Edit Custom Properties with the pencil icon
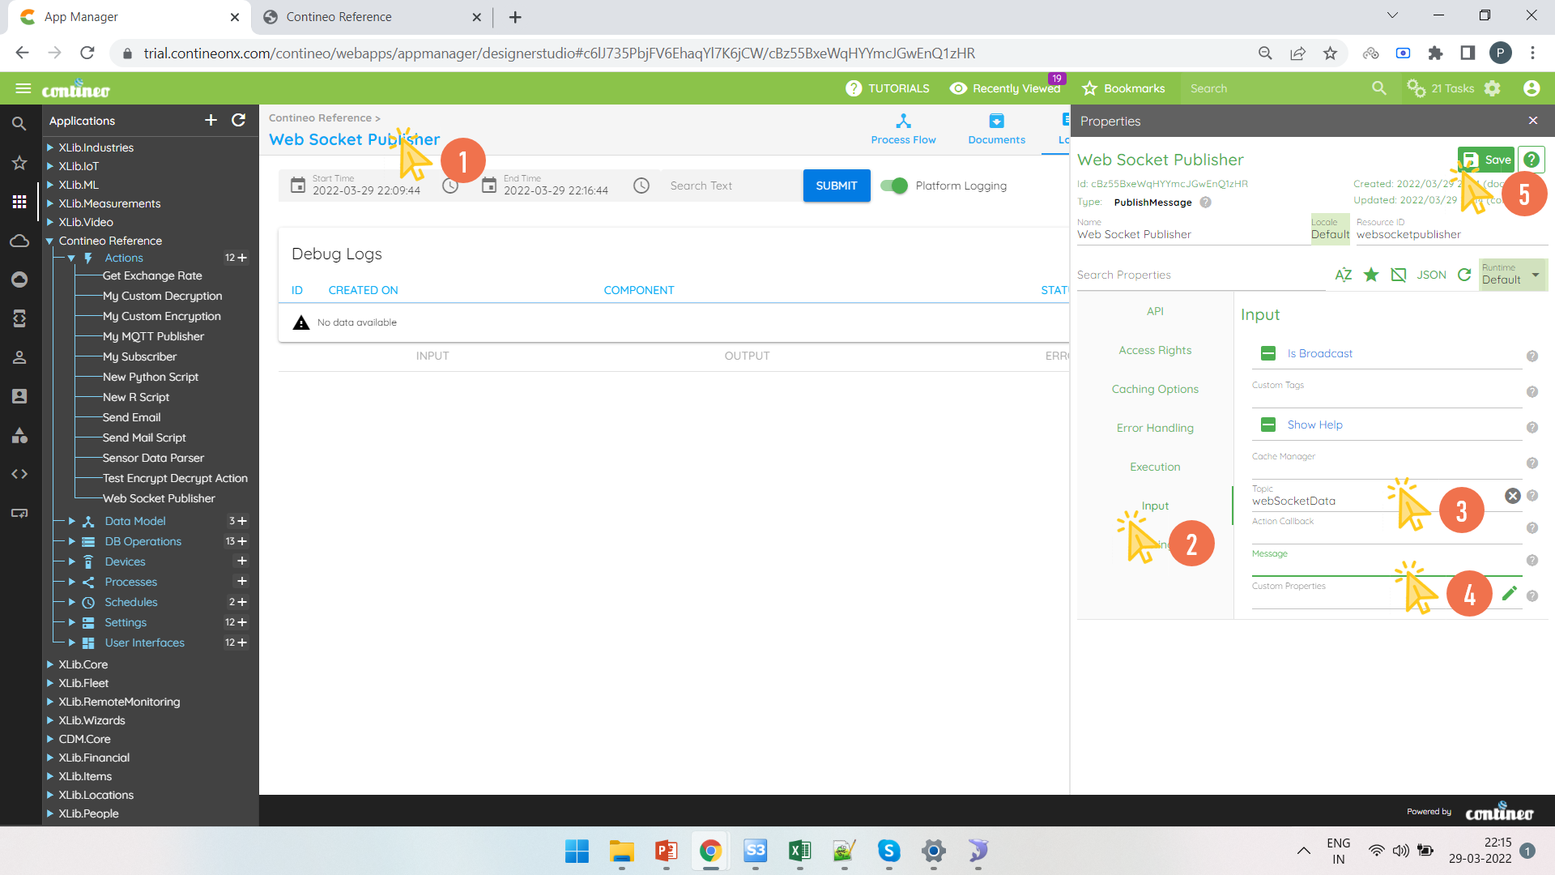This screenshot has width=1555, height=875. click(1509, 593)
